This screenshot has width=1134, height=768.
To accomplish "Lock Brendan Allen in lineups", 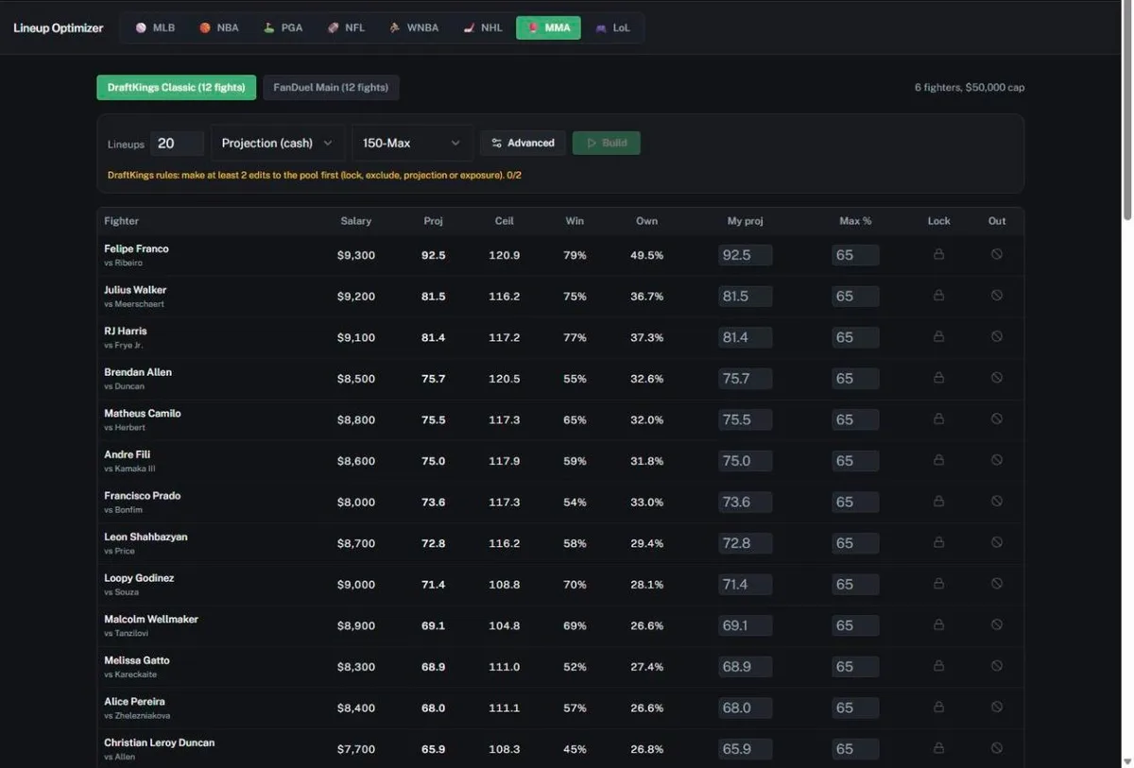I will click(938, 378).
